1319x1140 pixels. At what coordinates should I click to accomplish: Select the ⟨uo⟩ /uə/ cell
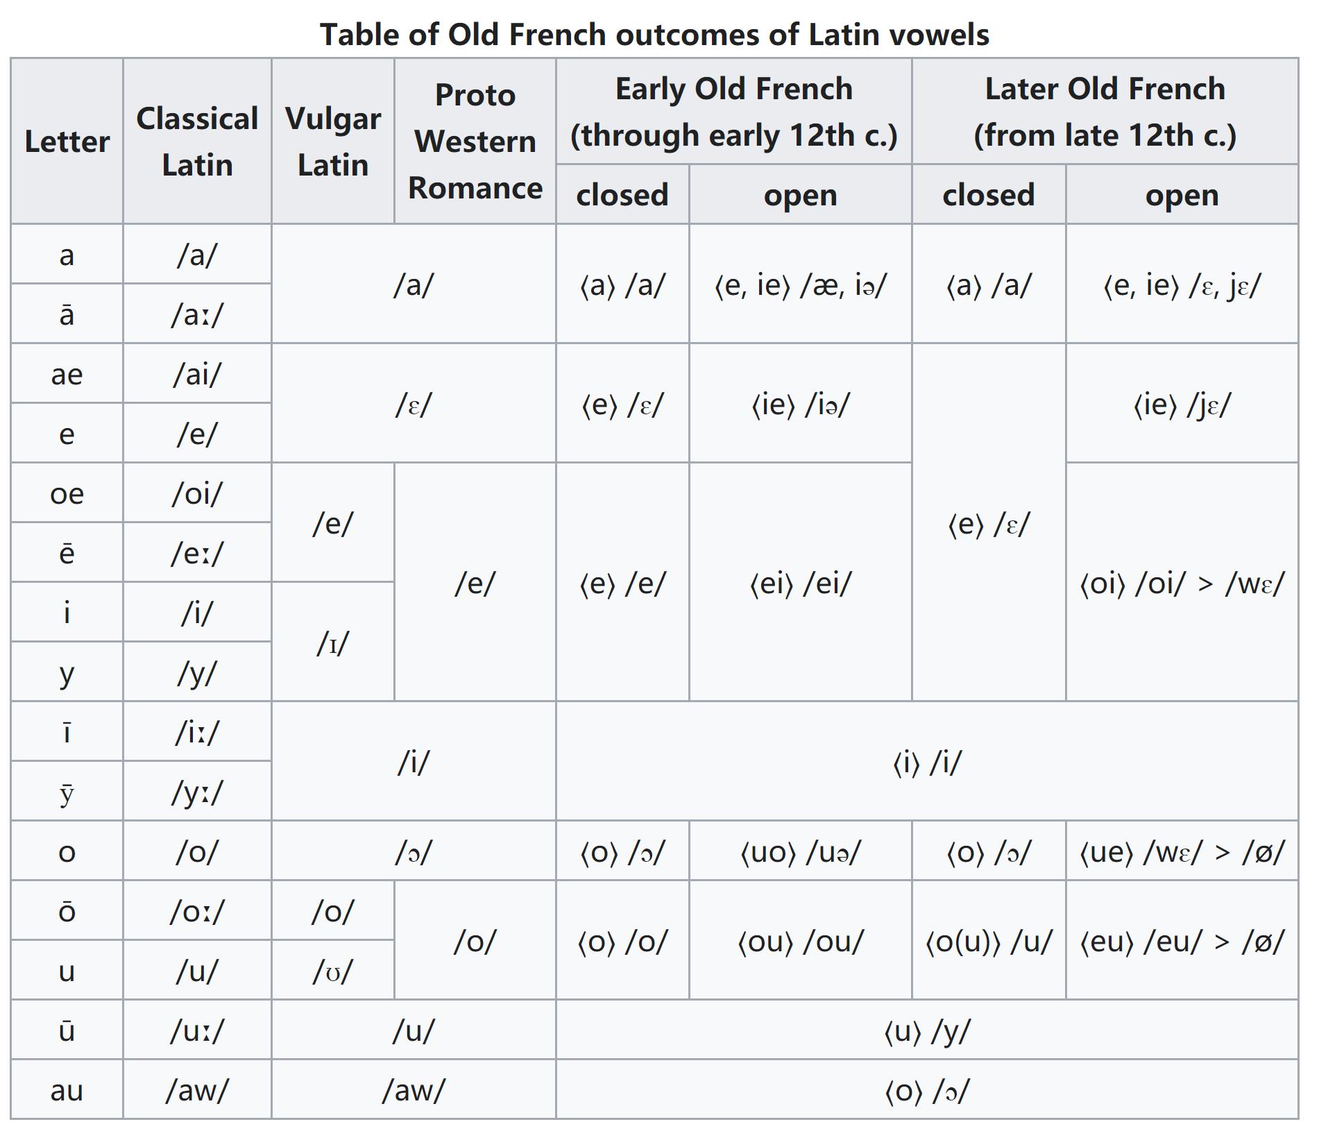800,851
